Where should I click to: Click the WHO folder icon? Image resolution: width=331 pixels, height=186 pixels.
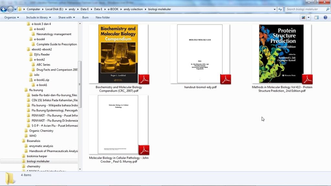click(x=26, y=136)
